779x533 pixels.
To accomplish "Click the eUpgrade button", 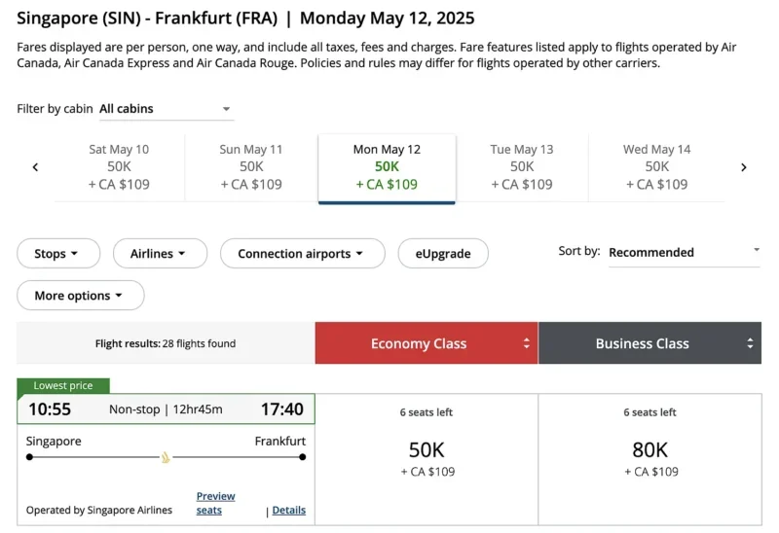I will (x=443, y=254).
